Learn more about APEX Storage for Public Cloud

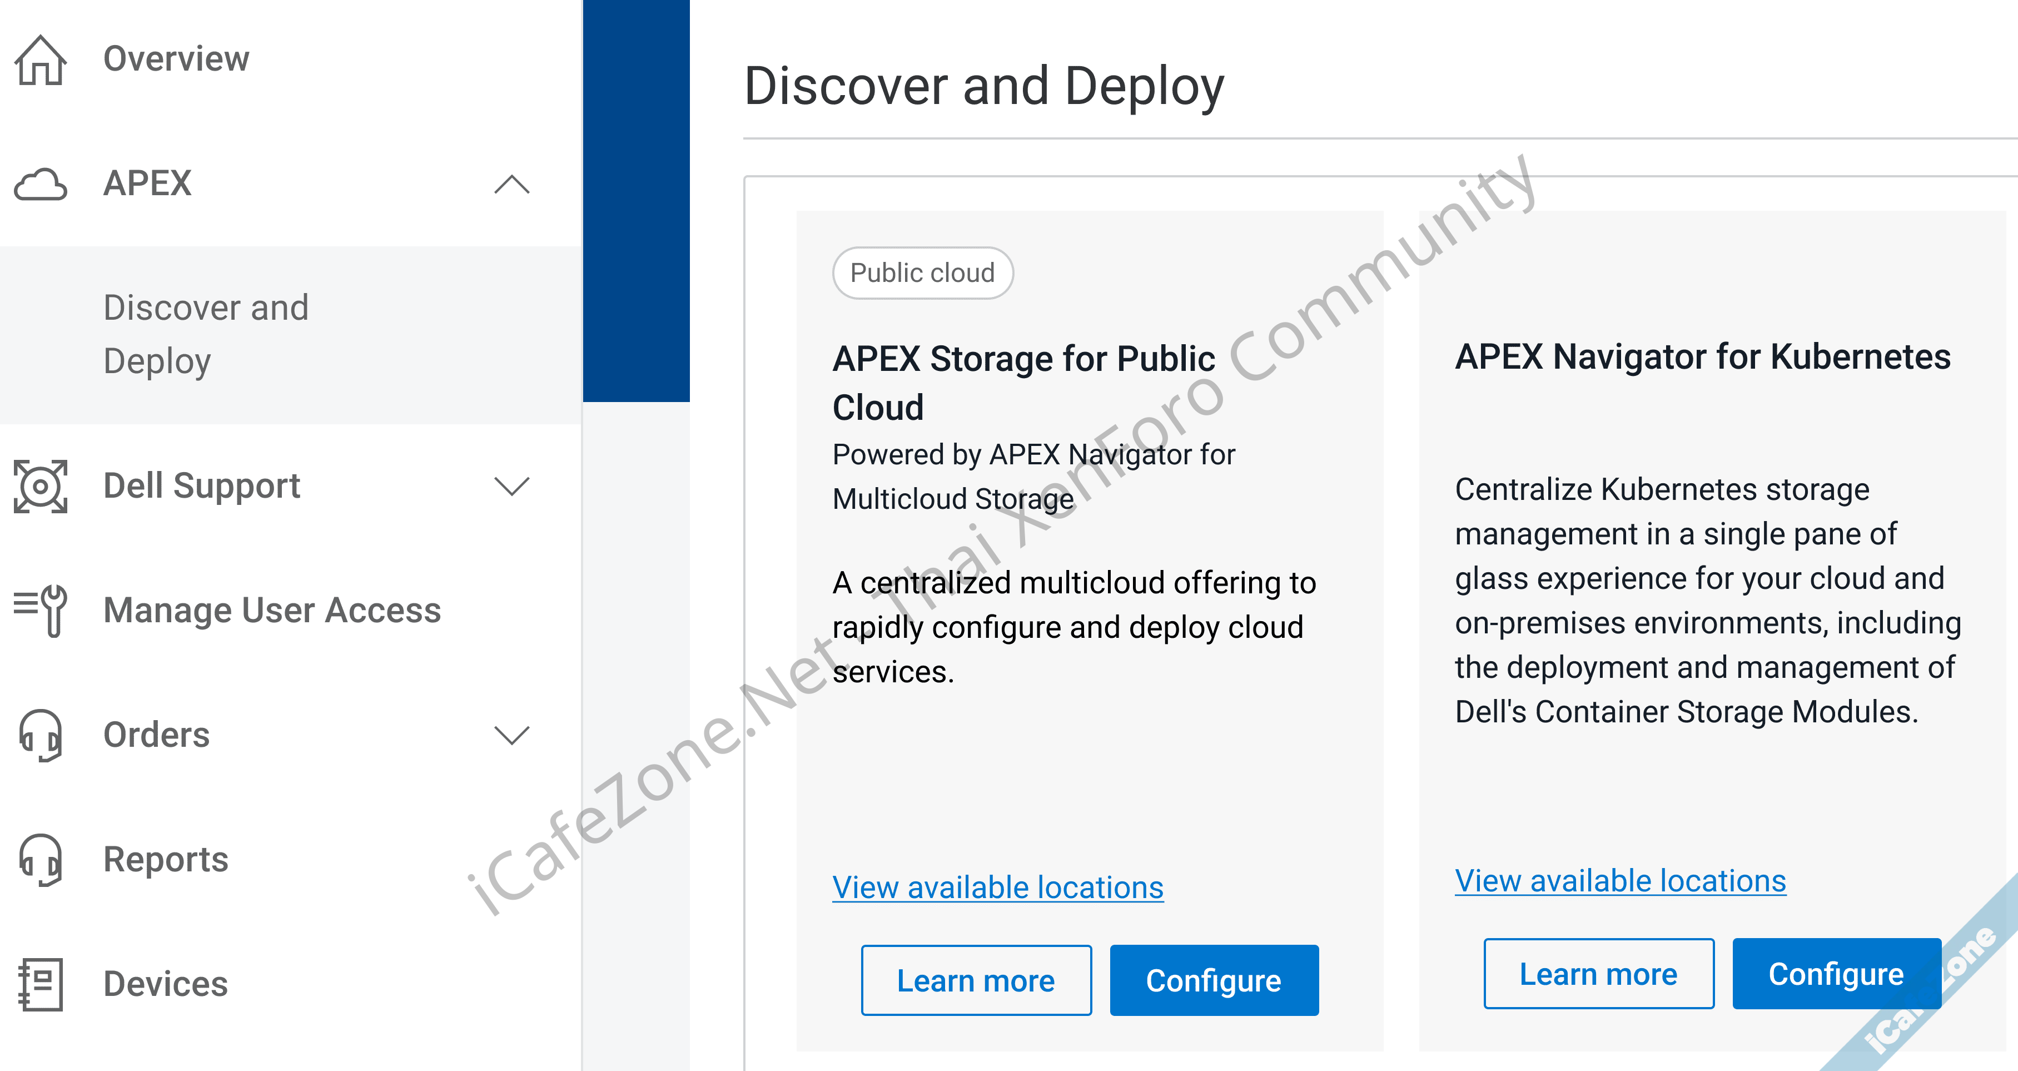976,980
